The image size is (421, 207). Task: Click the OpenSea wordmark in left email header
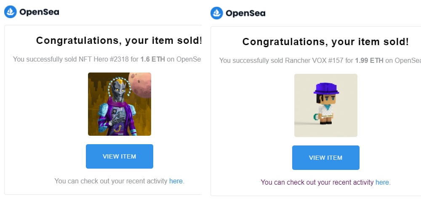coord(39,12)
